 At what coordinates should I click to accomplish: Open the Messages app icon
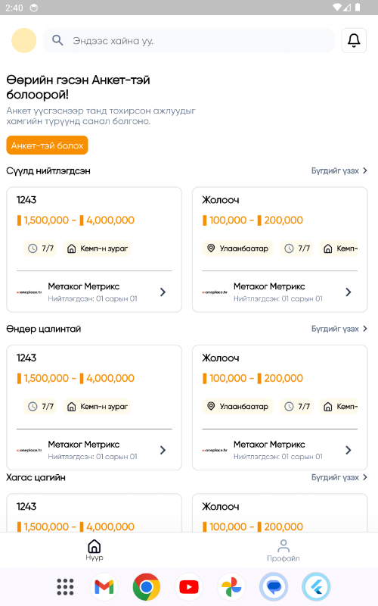274,587
